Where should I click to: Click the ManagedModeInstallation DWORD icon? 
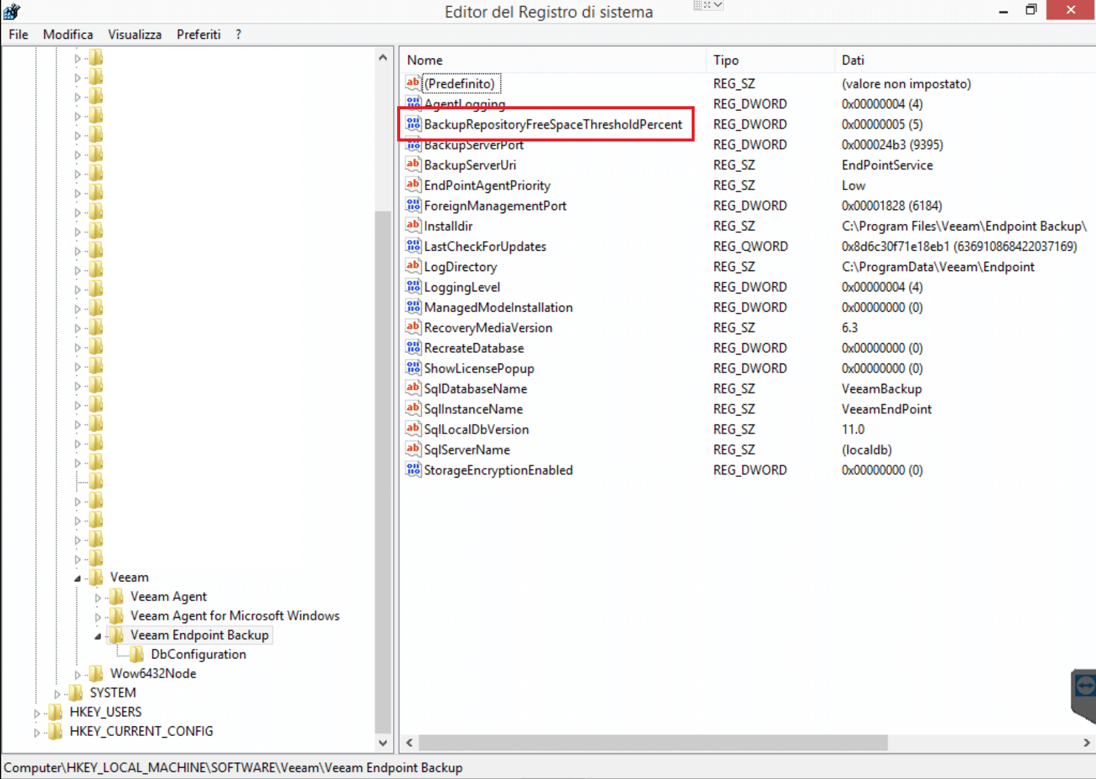413,306
